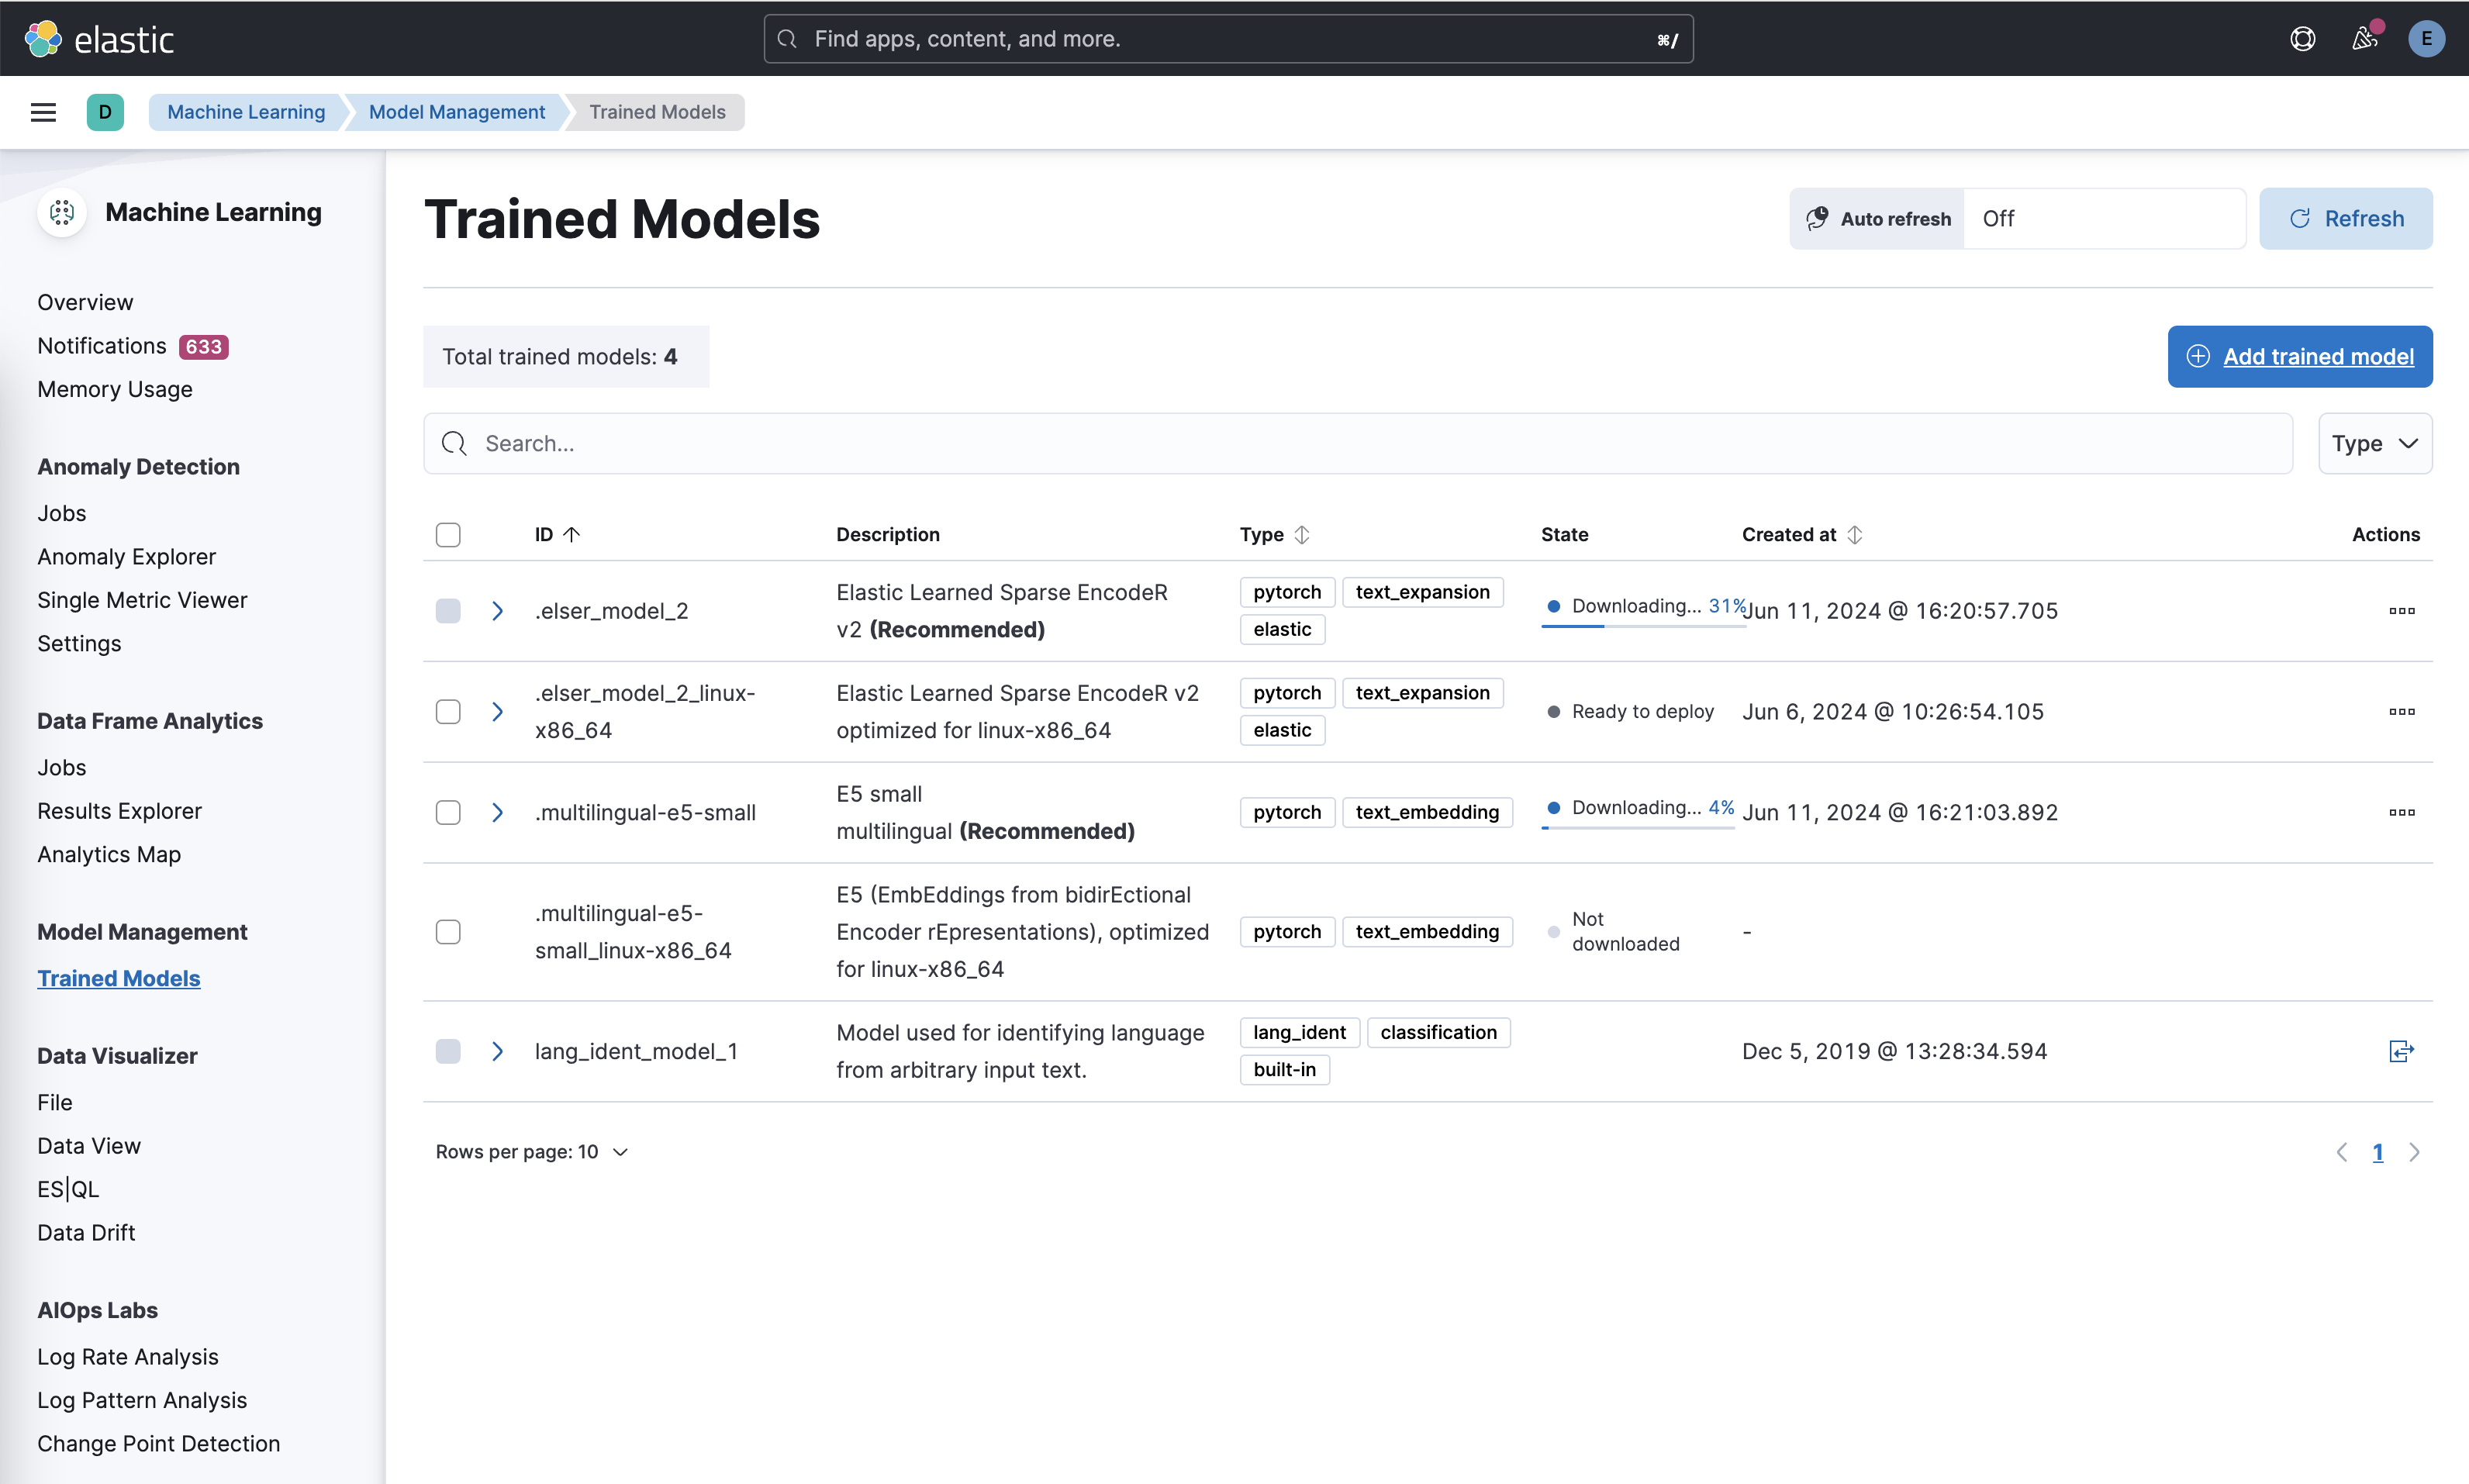
Task: Open Analytics Map
Action: [109, 855]
